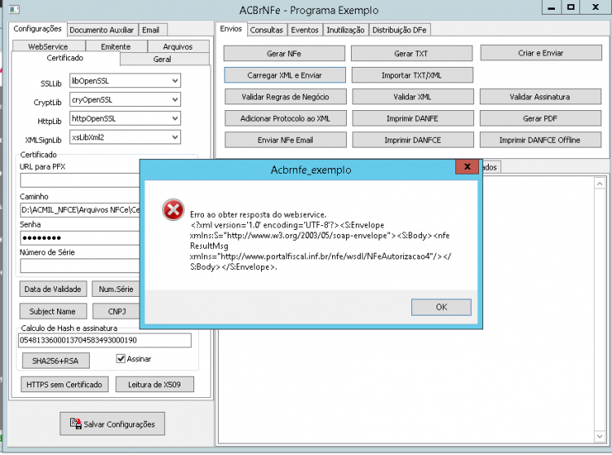Open the SSLLib dropdown

click(175, 81)
